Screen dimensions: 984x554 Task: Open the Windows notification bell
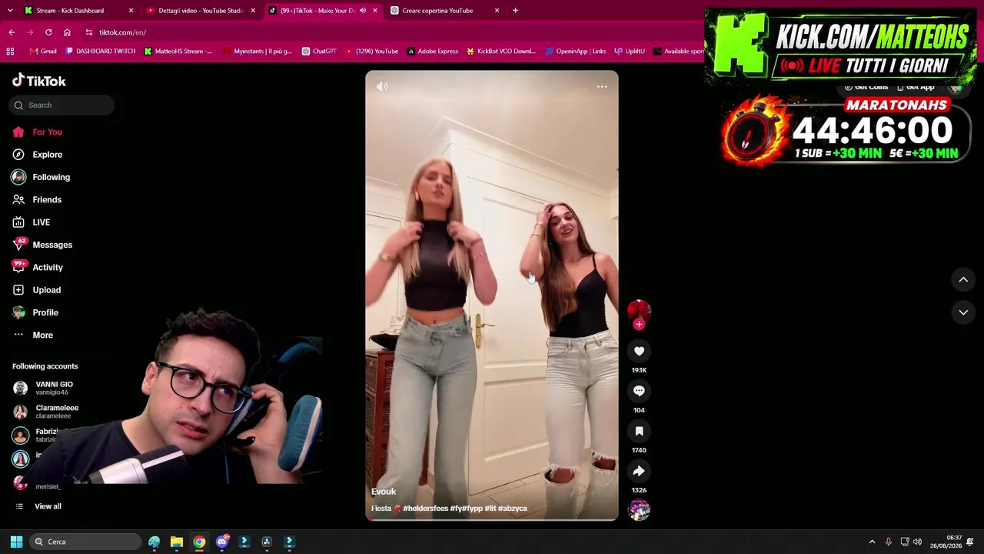point(970,542)
